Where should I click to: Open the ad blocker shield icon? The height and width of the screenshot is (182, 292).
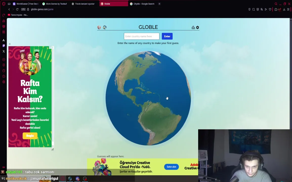[258, 9]
